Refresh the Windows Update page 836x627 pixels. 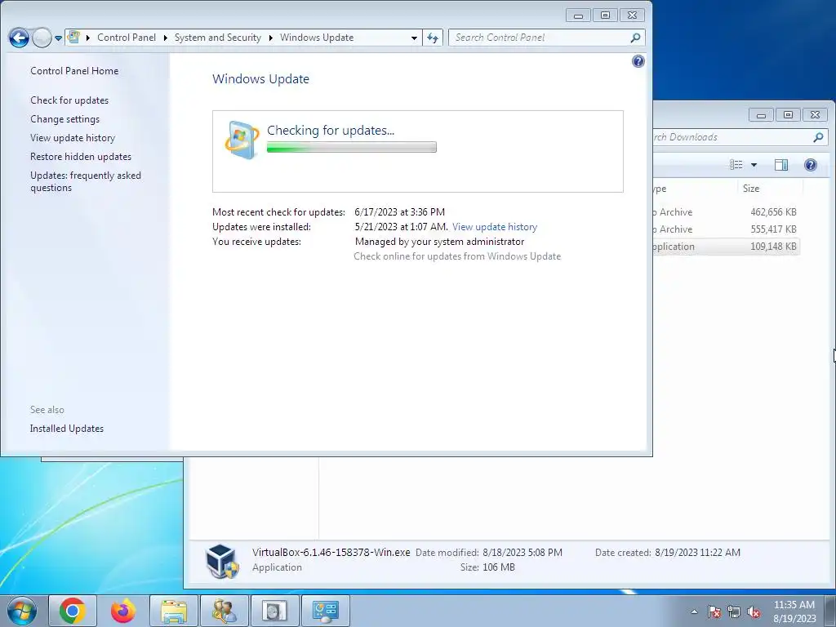pyautogui.click(x=433, y=38)
